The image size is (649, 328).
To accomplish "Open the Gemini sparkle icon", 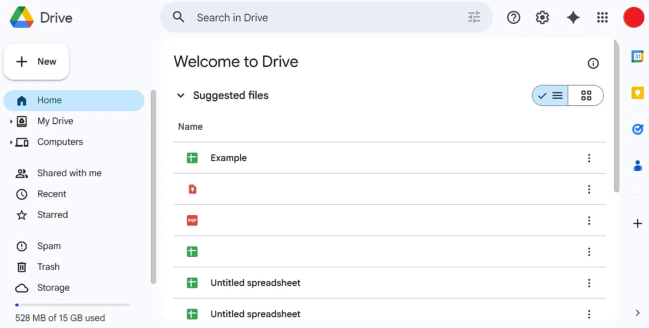I will 573,18.
